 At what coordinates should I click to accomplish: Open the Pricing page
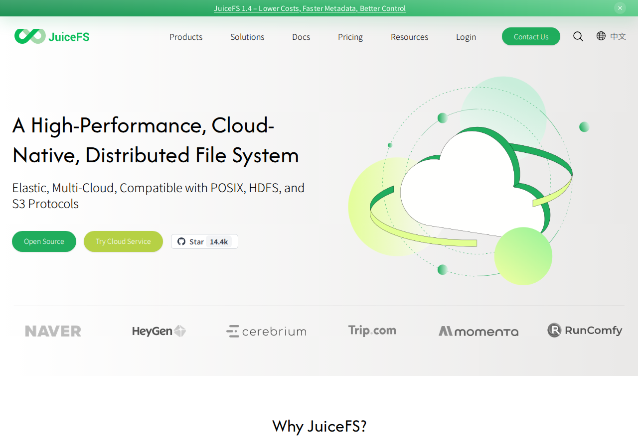click(350, 37)
